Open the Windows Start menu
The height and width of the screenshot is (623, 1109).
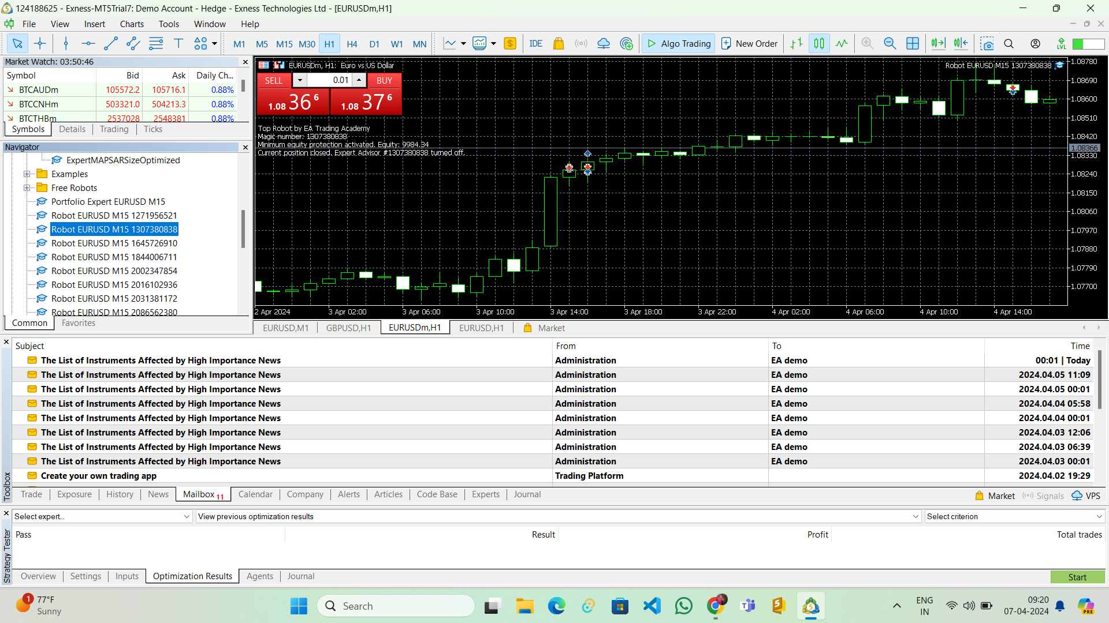tap(299, 606)
